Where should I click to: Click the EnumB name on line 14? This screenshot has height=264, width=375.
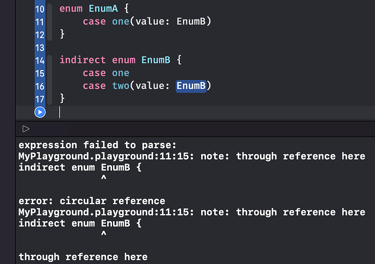click(155, 60)
